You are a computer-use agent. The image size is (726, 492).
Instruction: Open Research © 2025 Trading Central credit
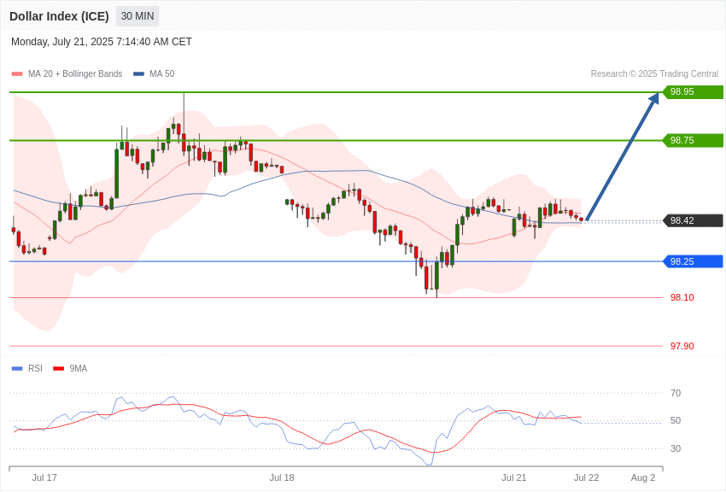654,73
